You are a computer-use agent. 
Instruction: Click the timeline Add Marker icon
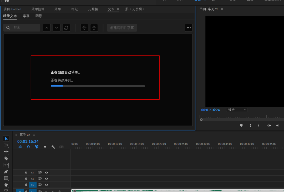click(x=45, y=147)
